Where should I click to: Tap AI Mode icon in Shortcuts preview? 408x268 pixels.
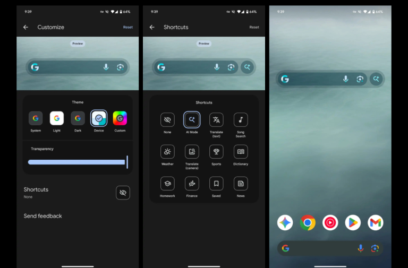[247, 67]
